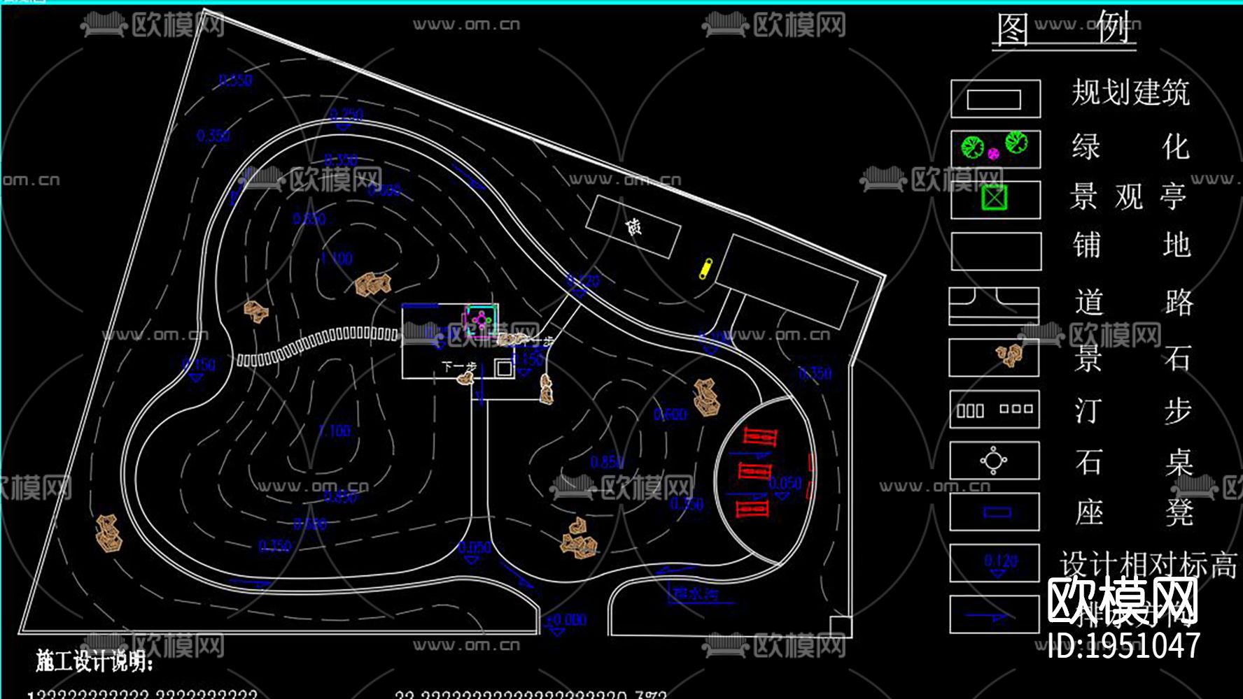
Task: Click the 施工设计说明 heading text
Action: pyautogui.click(x=94, y=661)
